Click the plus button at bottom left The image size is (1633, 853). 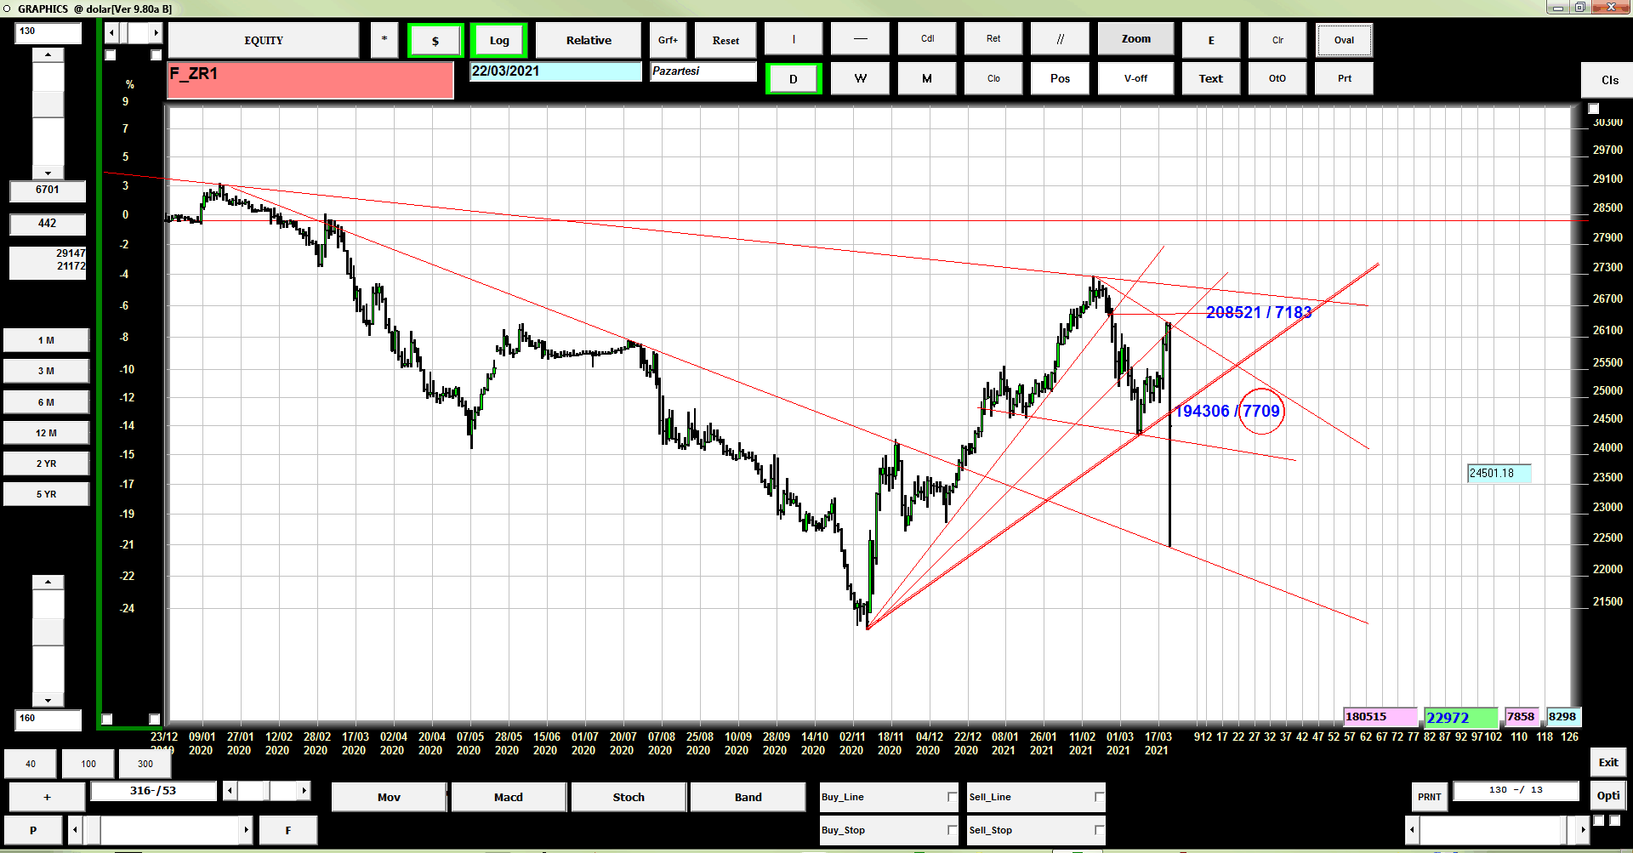(47, 797)
